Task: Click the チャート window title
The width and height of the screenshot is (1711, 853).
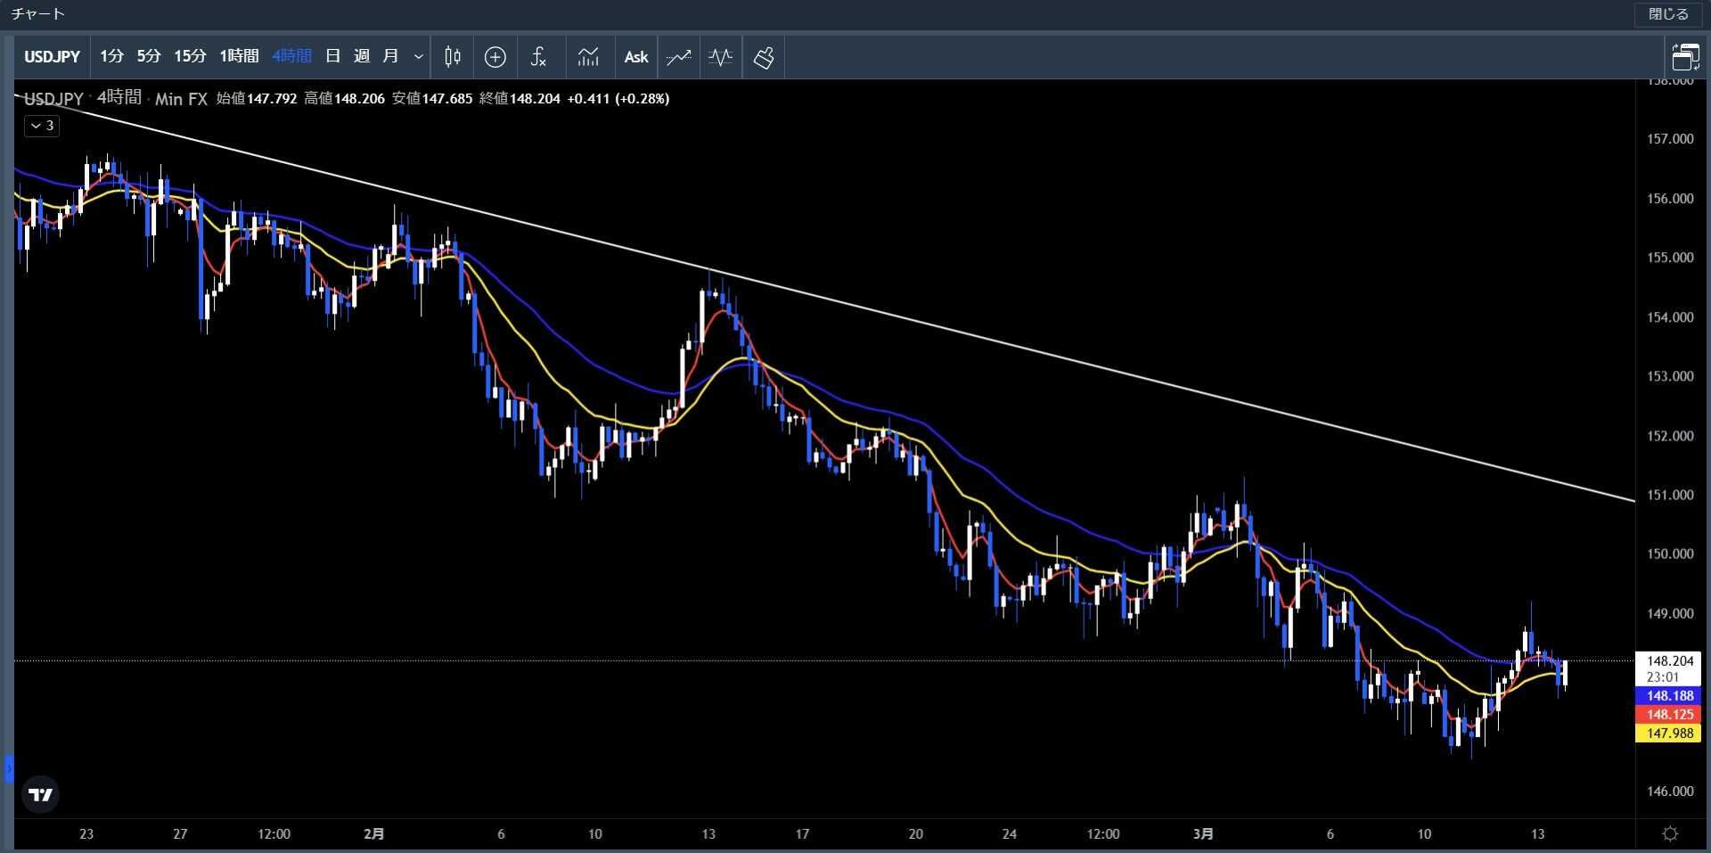Action: click(38, 14)
